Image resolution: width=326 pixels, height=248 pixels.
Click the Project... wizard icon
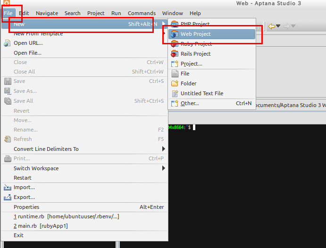[x=175, y=64]
